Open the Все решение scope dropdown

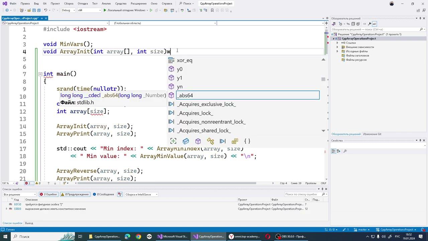click(19, 194)
